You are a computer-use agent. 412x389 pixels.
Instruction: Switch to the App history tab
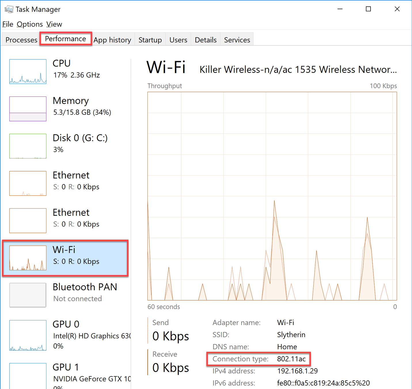pos(112,40)
